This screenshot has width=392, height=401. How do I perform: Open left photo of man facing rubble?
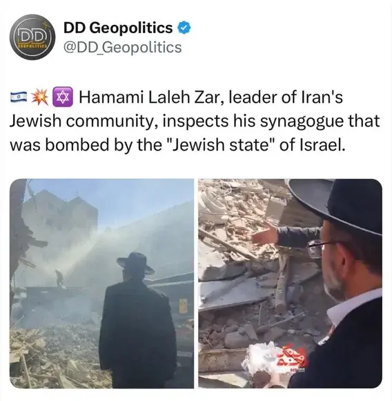pos(102,283)
